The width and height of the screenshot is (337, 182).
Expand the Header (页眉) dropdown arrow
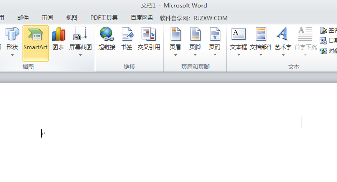tap(175, 55)
